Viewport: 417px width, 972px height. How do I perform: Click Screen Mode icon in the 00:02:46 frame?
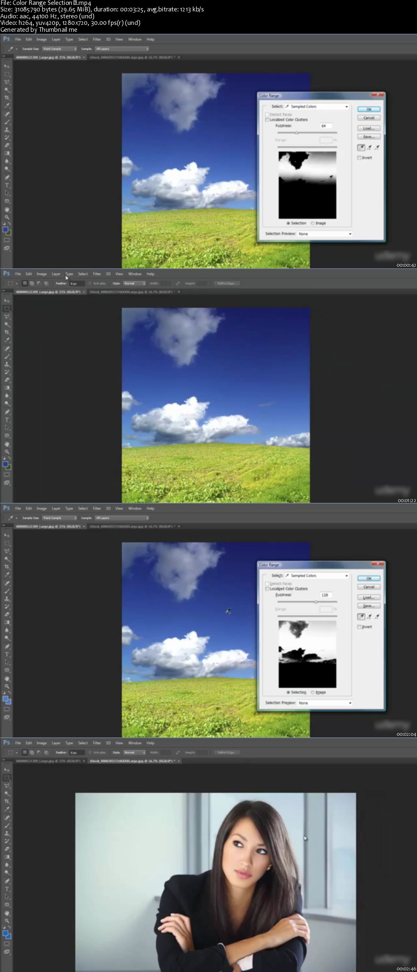pos(7,952)
